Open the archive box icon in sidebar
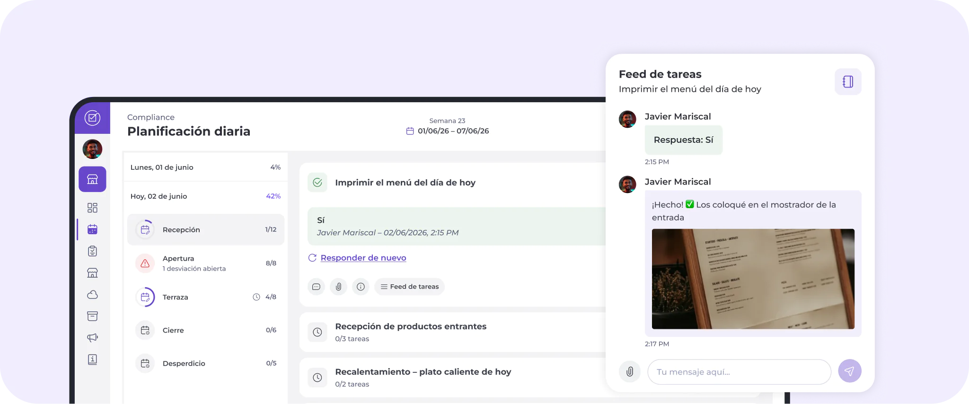The height and width of the screenshot is (404, 969). click(92, 316)
